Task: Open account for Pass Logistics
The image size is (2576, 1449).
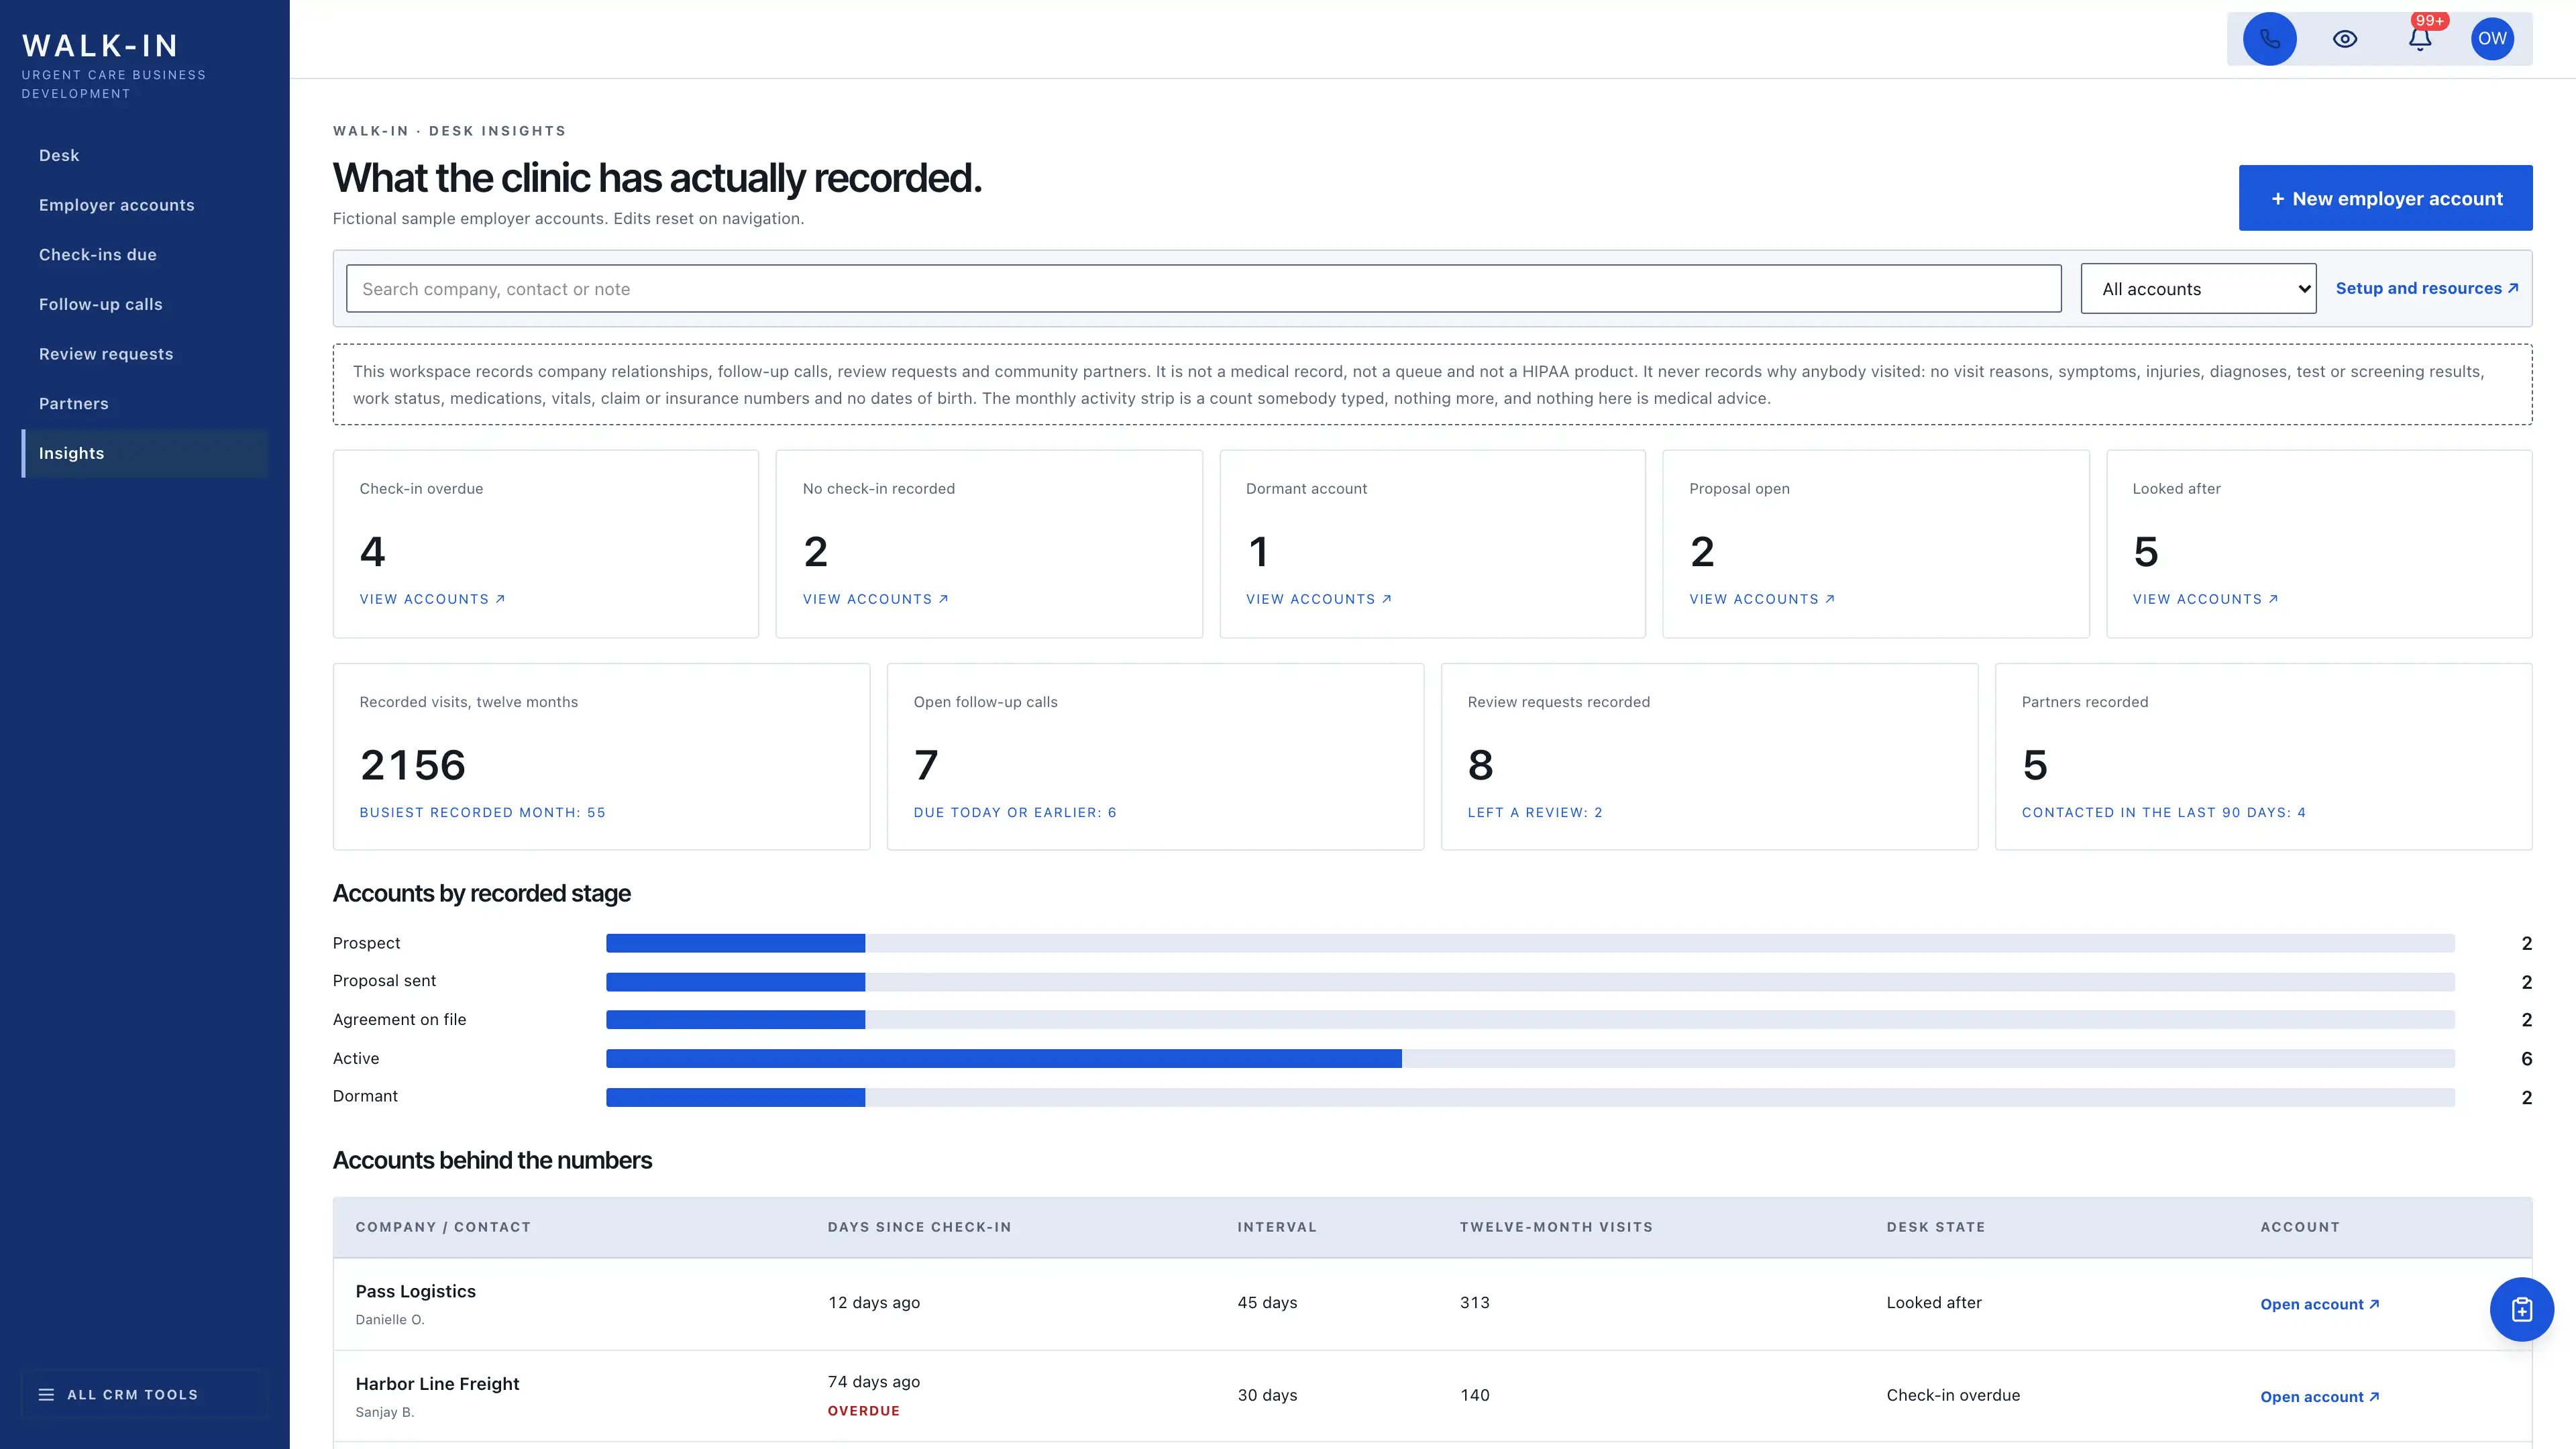Action: click(2320, 1304)
